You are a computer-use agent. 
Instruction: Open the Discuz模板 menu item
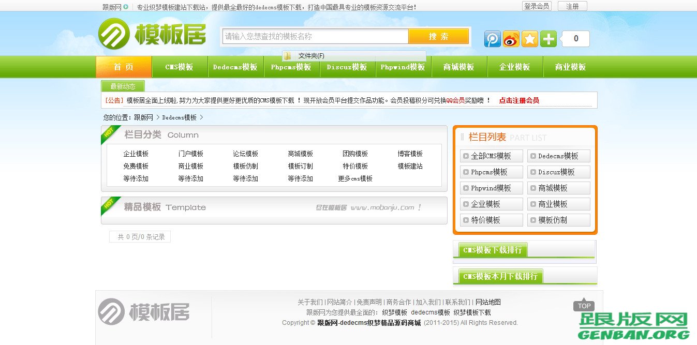(347, 67)
